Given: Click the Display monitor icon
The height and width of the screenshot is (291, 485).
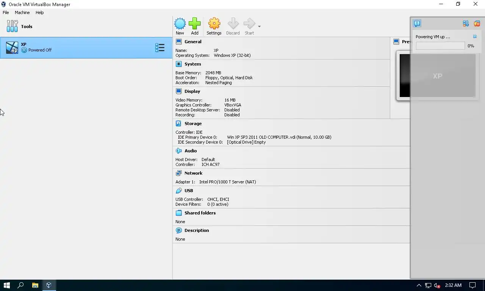Looking at the screenshot, I should pos(178,91).
